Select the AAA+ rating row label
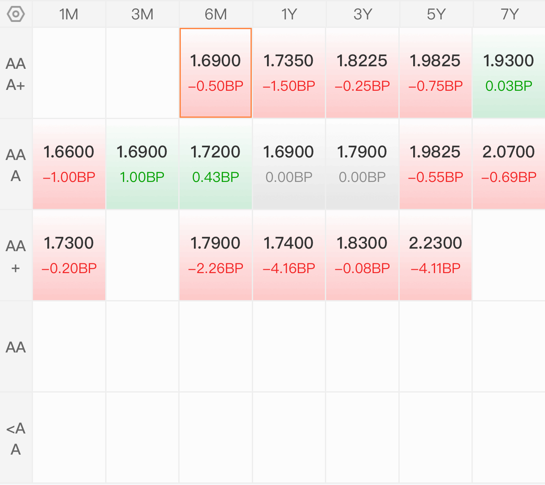The width and height of the screenshot is (545, 485). click(16, 74)
